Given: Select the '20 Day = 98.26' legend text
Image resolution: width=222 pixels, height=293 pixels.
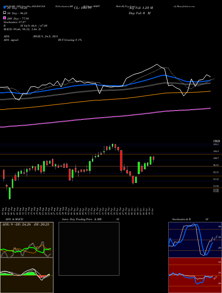Looking at the screenshot, I should point(17,8).
